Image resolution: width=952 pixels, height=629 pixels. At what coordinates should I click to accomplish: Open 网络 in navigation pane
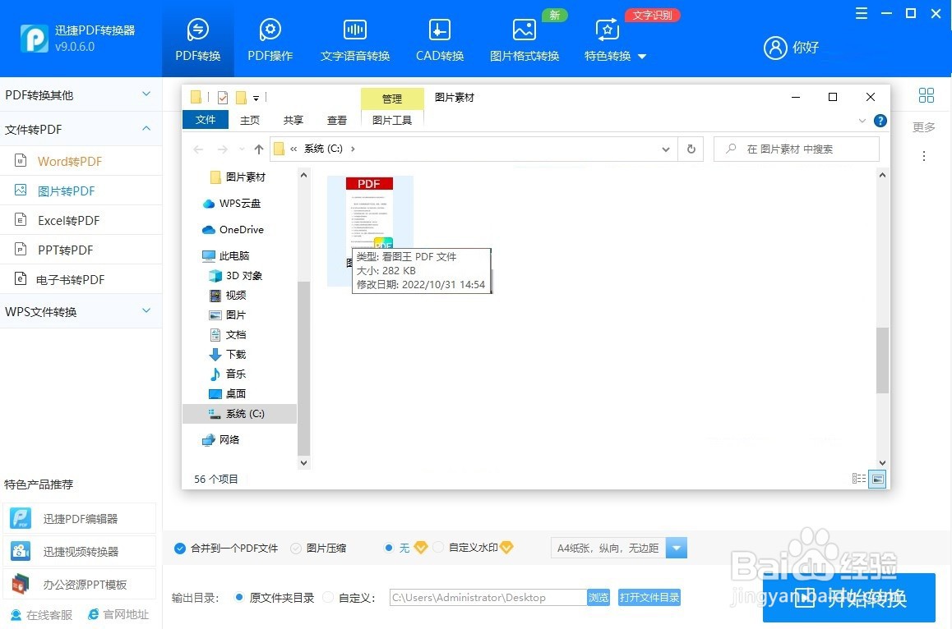tap(221, 440)
